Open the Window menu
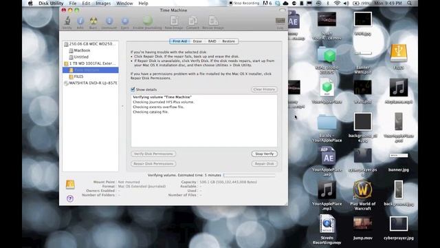Screen dimensions: 440x248 (x=124, y=3)
